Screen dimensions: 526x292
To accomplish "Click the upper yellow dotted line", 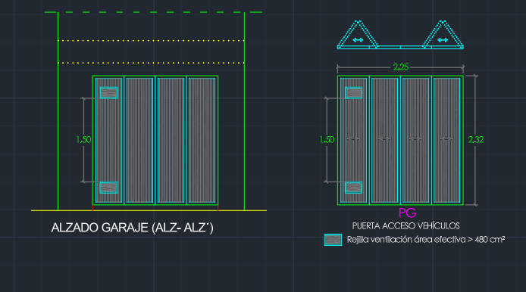I will (x=151, y=41).
